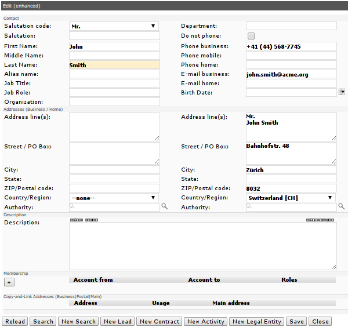This screenshot has height=327, width=348.
Task: Focus the empty business ZIP/Postal code field
Action: pyautogui.click(x=114, y=188)
